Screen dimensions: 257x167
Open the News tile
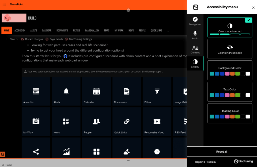(x=66, y=121)
